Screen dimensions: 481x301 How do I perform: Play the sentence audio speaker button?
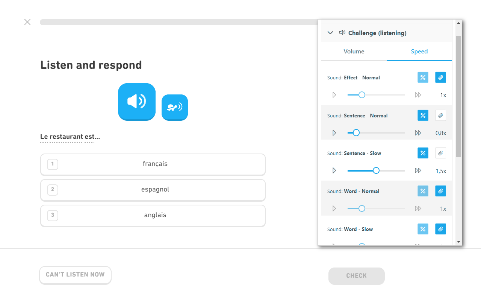(136, 102)
